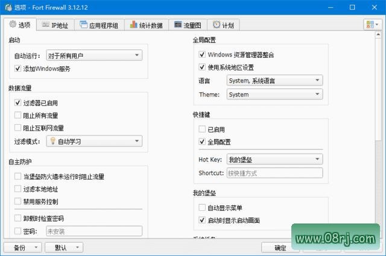Screen dimensions: 386x256
Task: Uncheck 使用系统地区设置
Action: [x=202, y=67]
